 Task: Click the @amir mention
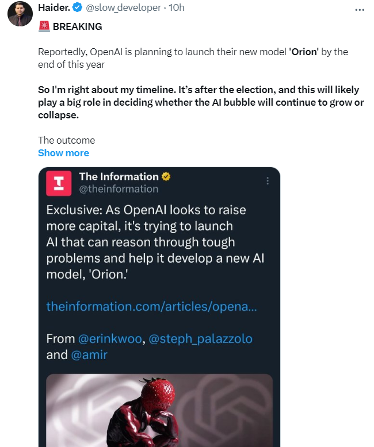(89, 354)
